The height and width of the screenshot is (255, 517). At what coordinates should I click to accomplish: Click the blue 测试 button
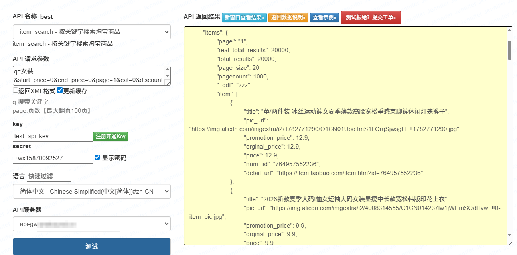(92, 247)
